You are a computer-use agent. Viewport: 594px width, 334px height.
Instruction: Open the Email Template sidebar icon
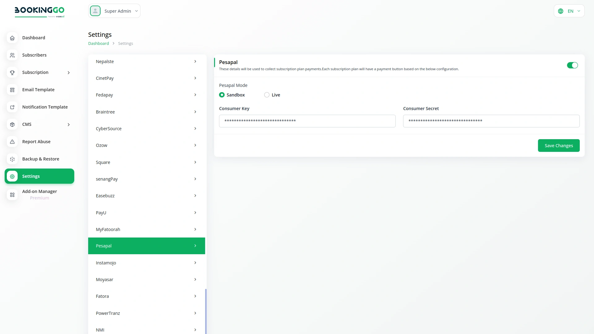[x=12, y=90]
